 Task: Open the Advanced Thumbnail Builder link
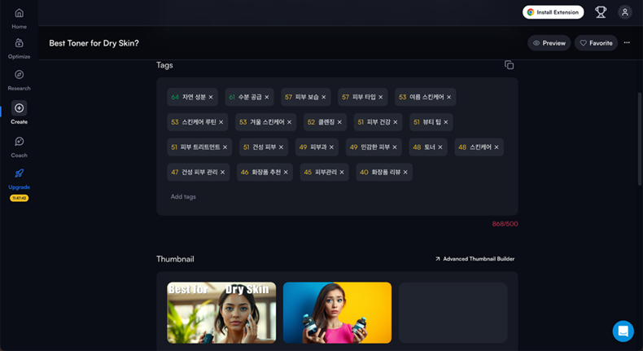475,259
